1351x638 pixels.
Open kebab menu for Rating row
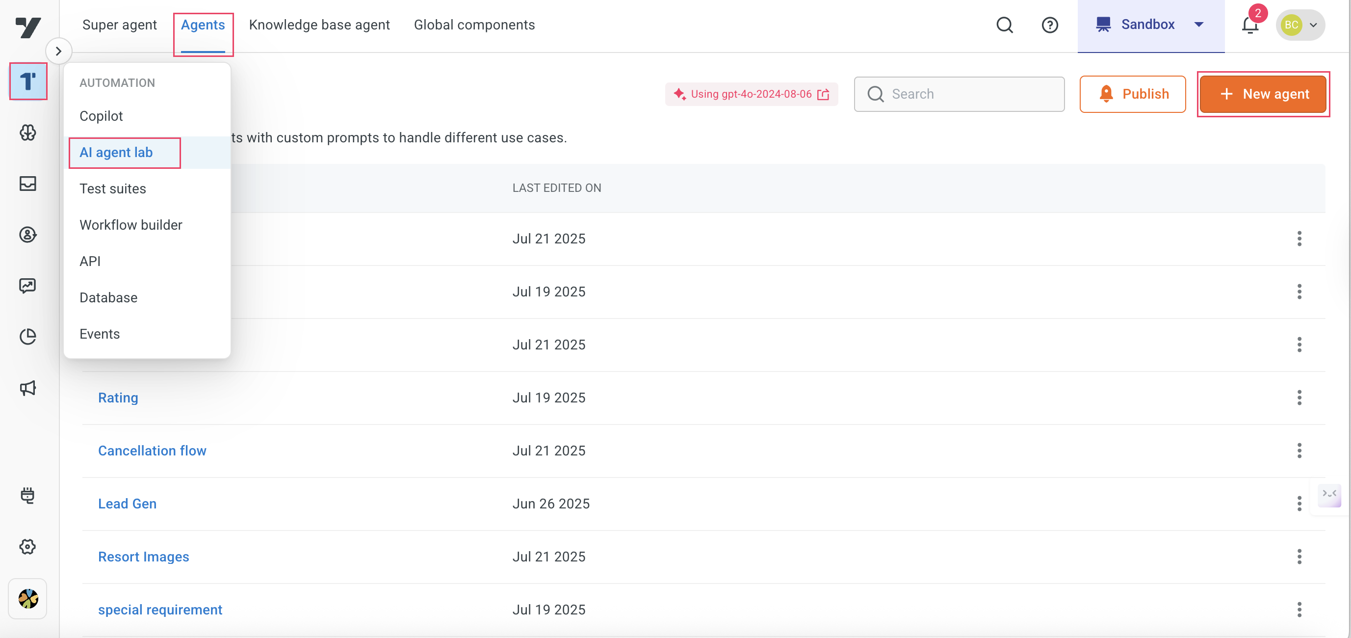click(x=1299, y=397)
